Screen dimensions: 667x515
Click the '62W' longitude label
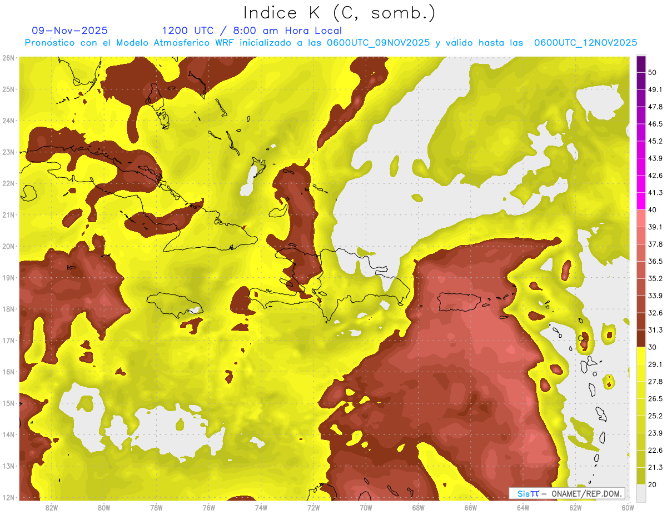[x=575, y=508]
